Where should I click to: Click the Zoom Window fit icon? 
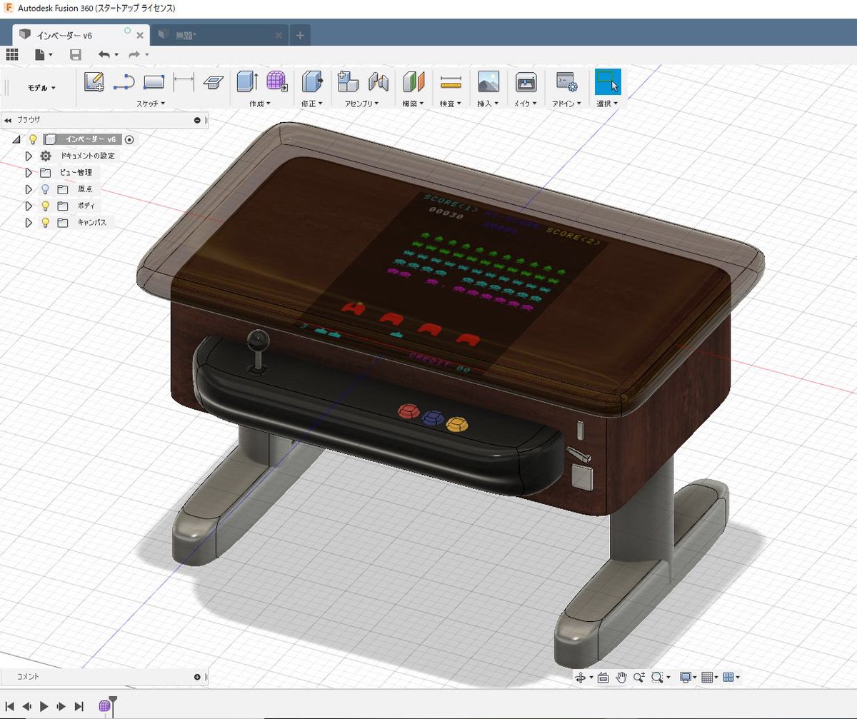pyautogui.click(x=657, y=677)
